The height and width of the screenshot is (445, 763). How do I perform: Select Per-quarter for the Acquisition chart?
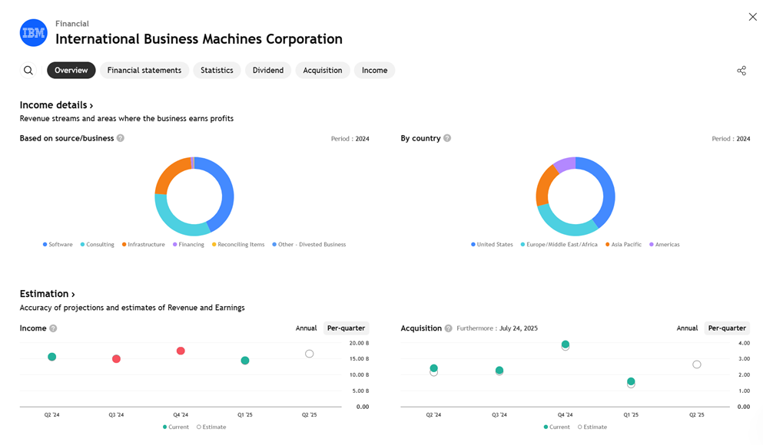727,328
